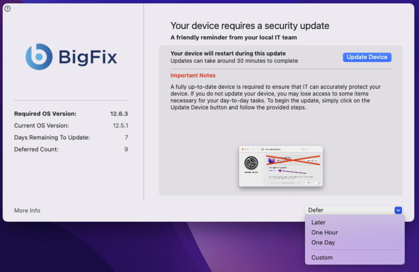Click the help question mark icon
Image resolution: width=419 pixels, height=272 pixels.
point(7,9)
